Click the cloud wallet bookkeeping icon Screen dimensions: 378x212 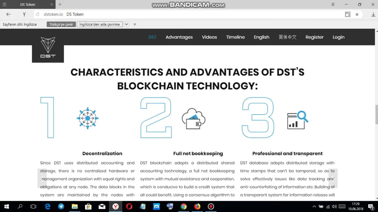pos(193,119)
